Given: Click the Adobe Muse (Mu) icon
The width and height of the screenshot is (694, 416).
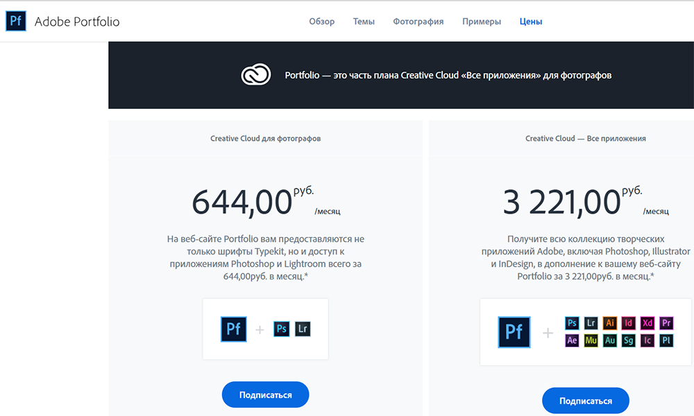Looking at the screenshot, I should tap(591, 340).
